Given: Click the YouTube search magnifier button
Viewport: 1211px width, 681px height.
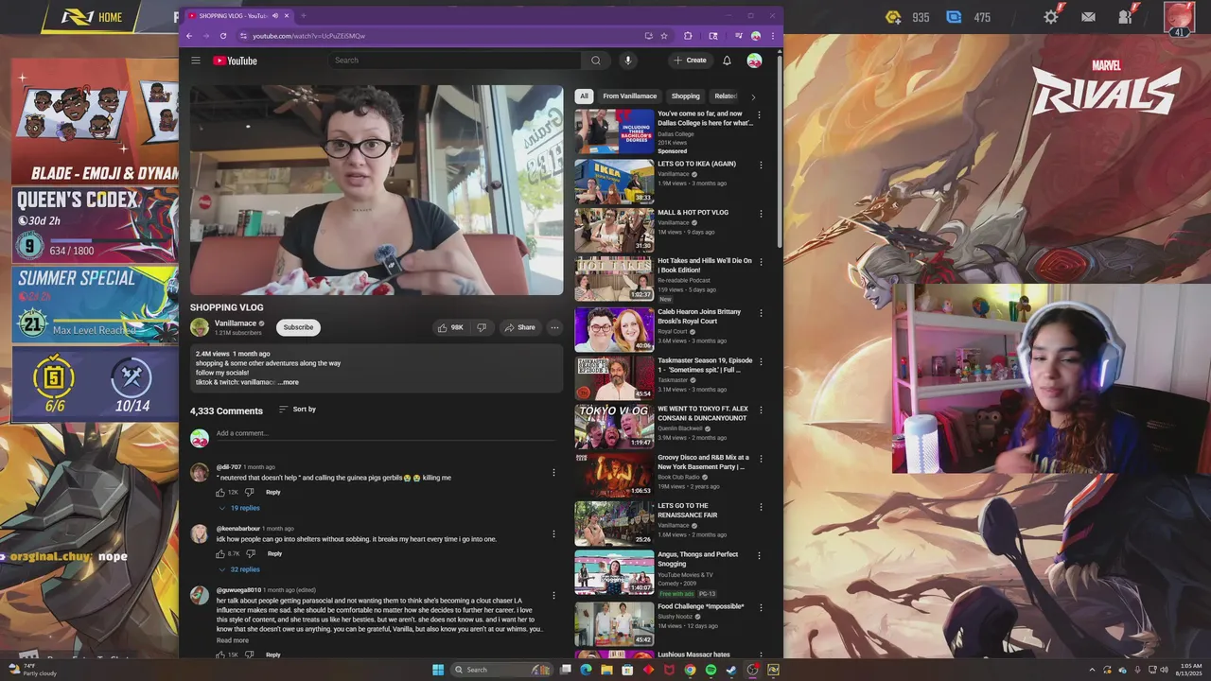Looking at the screenshot, I should tap(595, 61).
